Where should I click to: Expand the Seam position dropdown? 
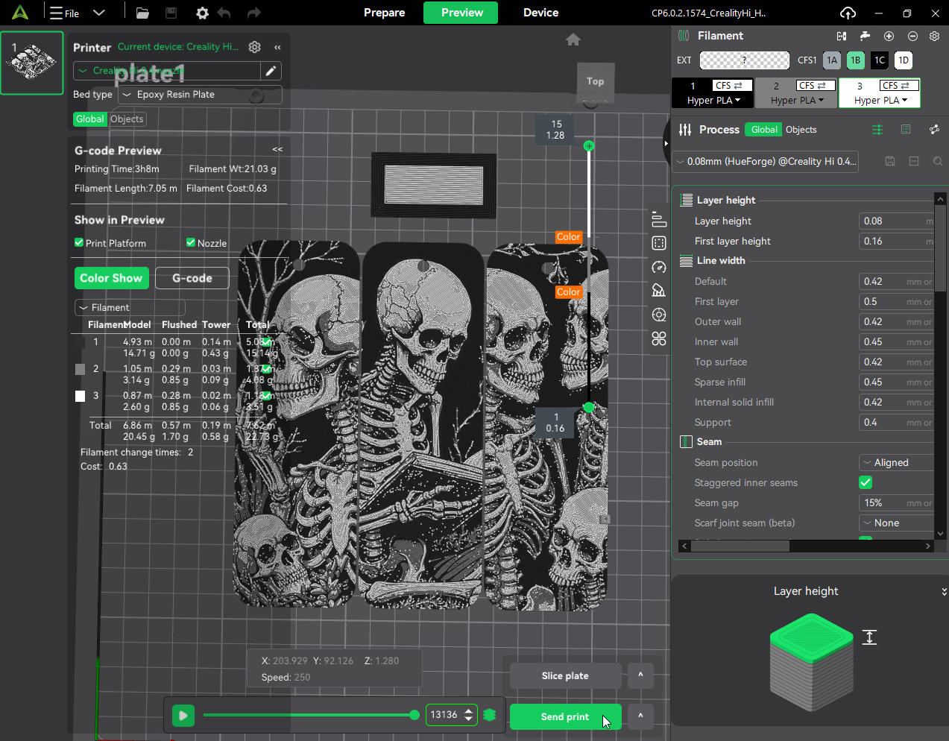click(x=897, y=462)
